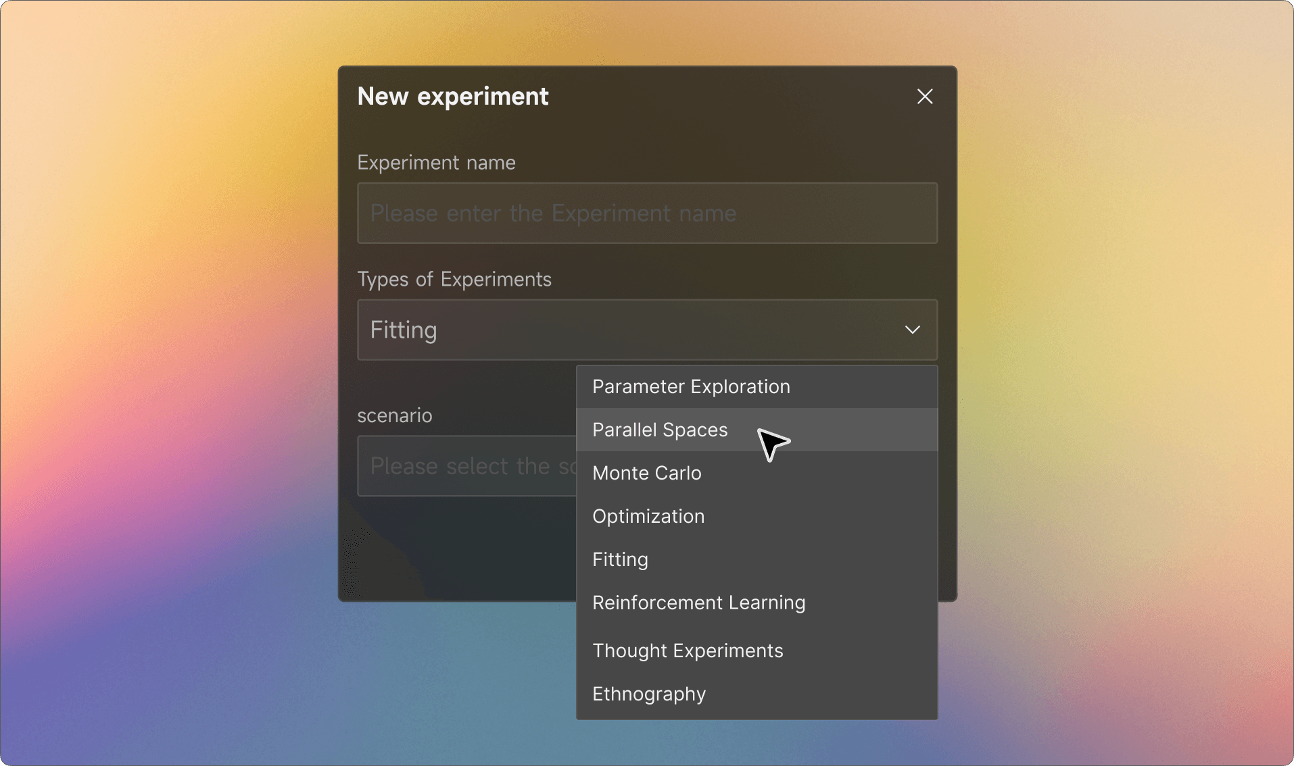The height and width of the screenshot is (766, 1294).
Task: Click the "scenario" field label
Action: pyautogui.click(x=394, y=415)
